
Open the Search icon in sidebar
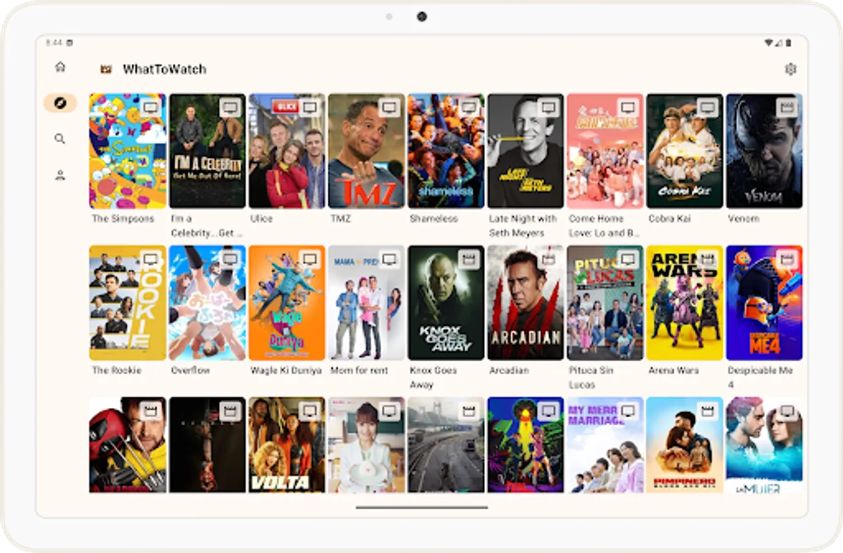point(60,139)
